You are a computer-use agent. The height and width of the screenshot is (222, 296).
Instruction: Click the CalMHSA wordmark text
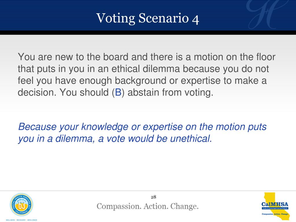pos(275,204)
